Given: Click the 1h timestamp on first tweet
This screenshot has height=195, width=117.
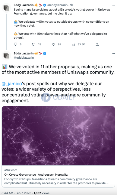Looking at the screenshot, I should (71, 5).
